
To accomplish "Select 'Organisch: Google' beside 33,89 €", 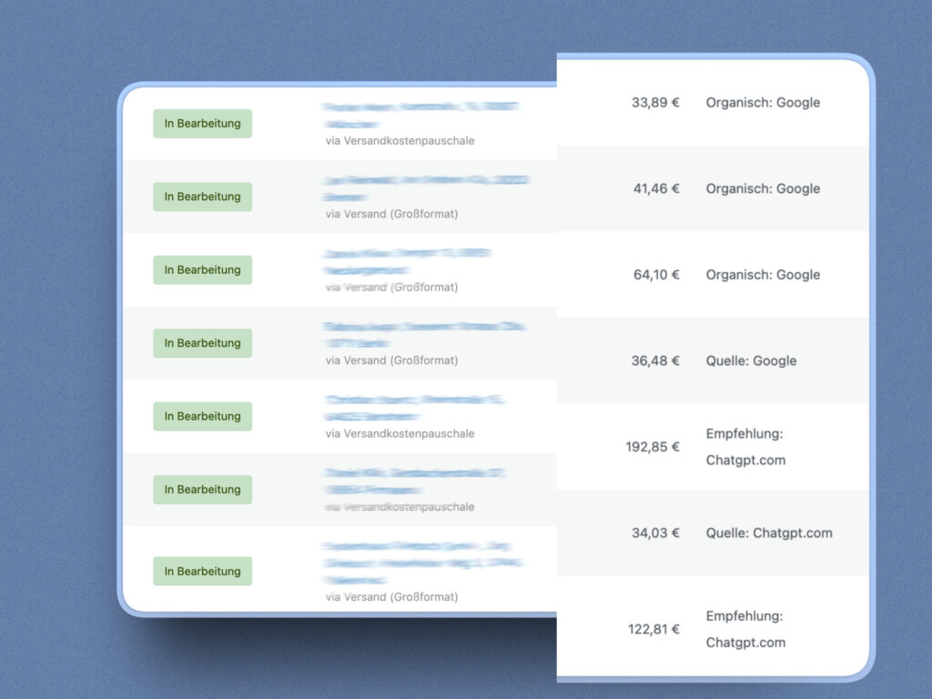I will 763,102.
